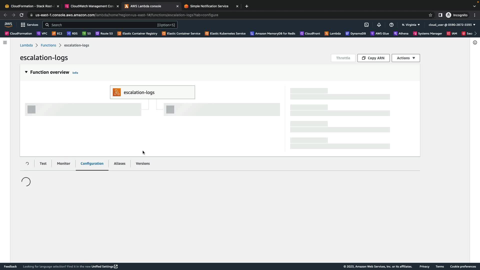Click the browser reload page icon
The height and width of the screenshot is (270, 480).
click(x=21, y=15)
